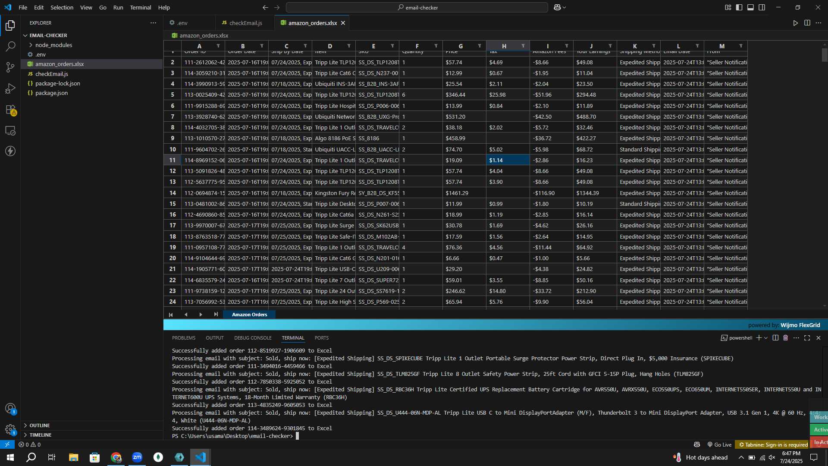Image resolution: width=828 pixels, height=466 pixels.
Task: Open Run and Debug view
Action: point(10,88)
